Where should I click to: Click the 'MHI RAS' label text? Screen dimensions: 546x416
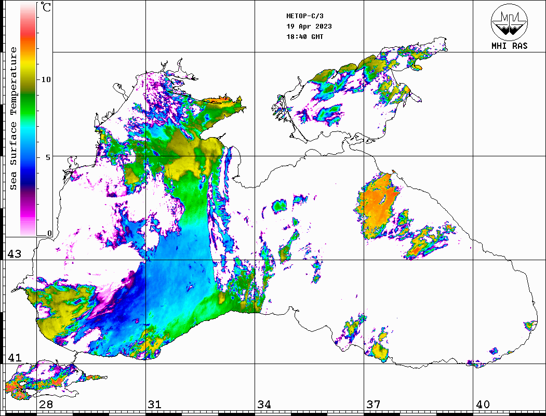point(510,46)
